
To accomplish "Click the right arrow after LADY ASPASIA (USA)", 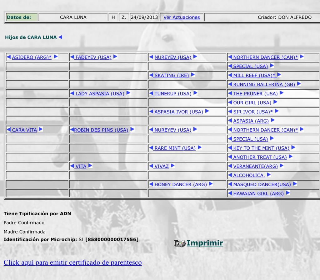I will [128, 93].
